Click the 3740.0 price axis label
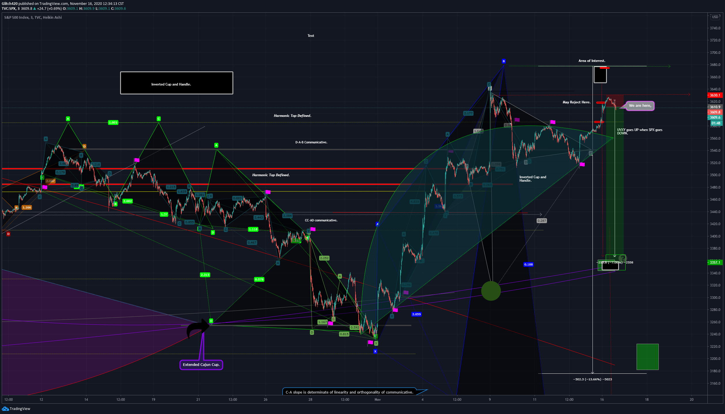 715,28
